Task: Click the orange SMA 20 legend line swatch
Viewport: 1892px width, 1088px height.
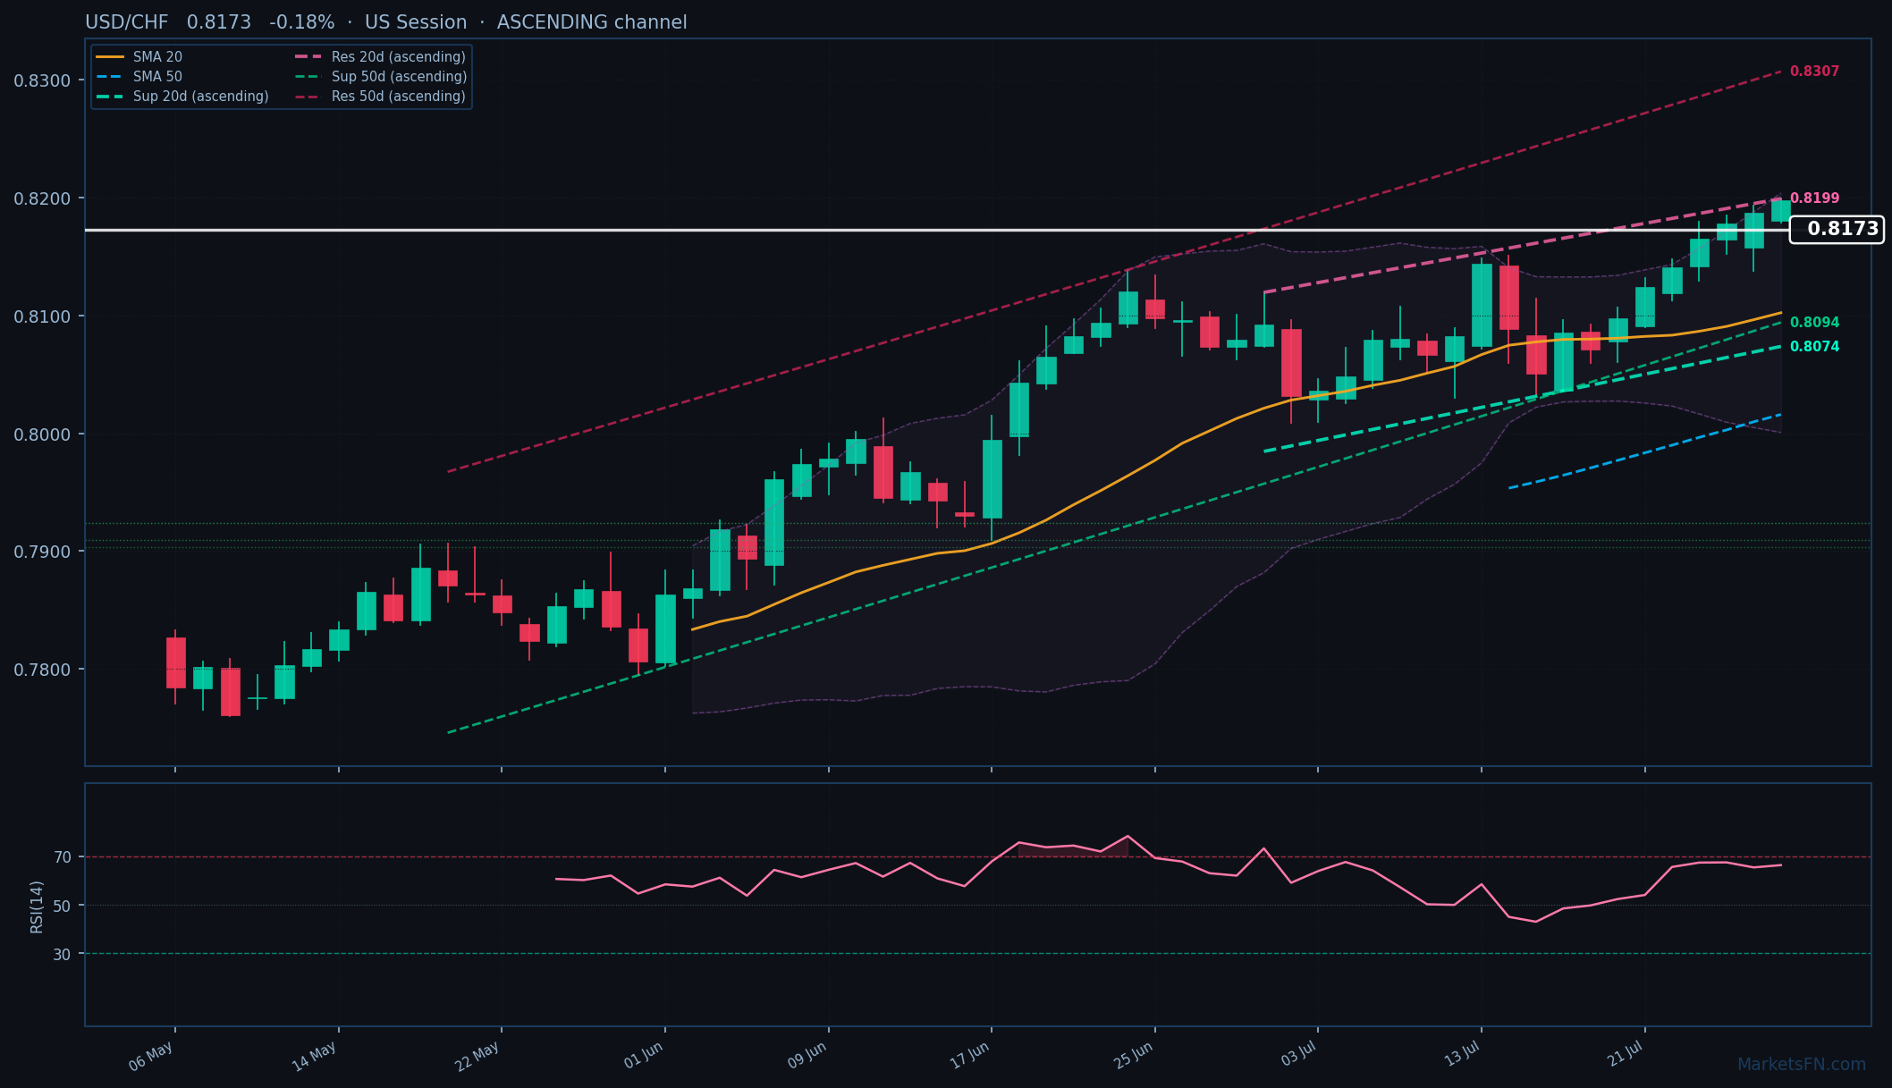Action: tap(110, 57)
